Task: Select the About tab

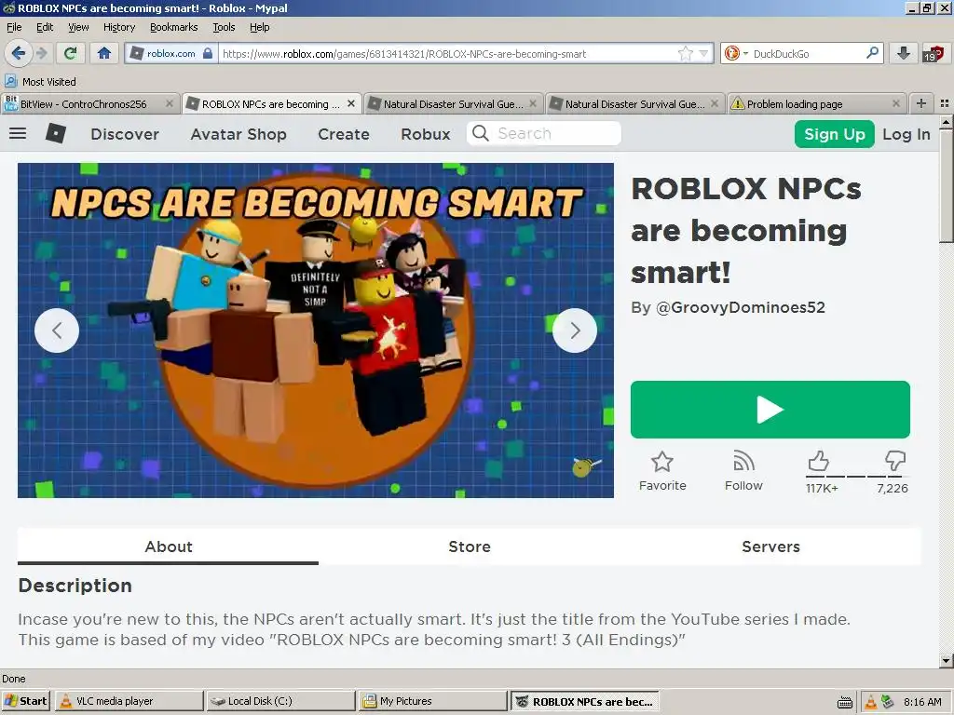Action: coord(168,546)
